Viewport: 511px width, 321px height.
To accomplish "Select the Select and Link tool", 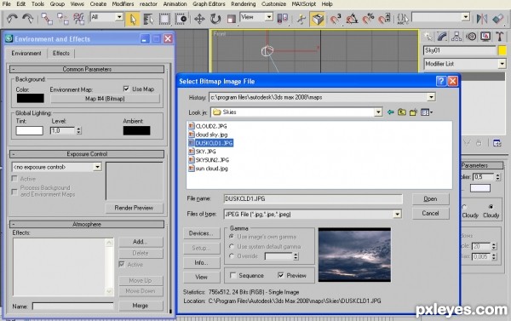I will [x=47, y=19].
